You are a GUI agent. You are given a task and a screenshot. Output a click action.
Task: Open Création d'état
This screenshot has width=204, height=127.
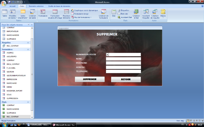[x=136, y=14]
